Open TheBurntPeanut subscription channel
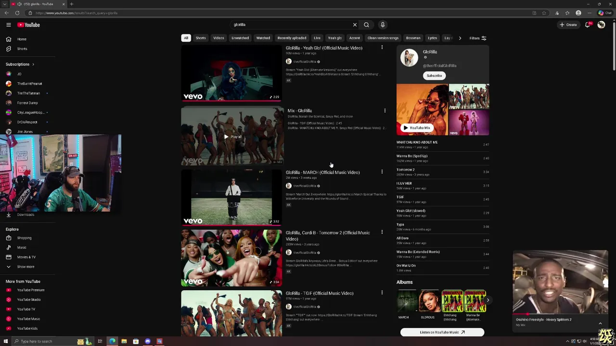The height and width of the screenshot is (346, 616). pyautogui.click(x=29, y=84)
